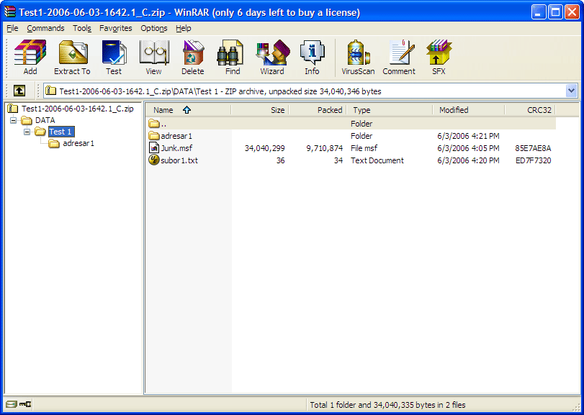Sort by Modified column header

pos(469,110)
